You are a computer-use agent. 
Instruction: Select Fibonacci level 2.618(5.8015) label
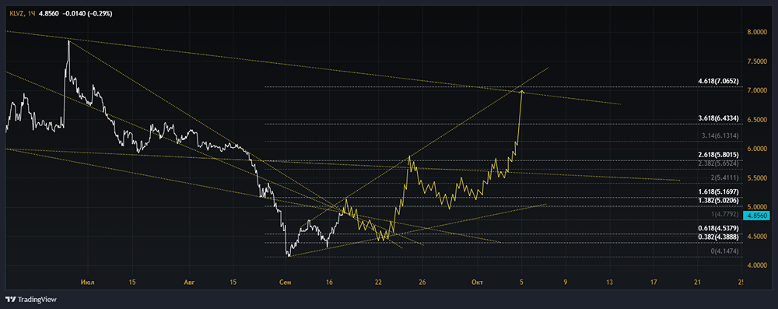point(718,154)
